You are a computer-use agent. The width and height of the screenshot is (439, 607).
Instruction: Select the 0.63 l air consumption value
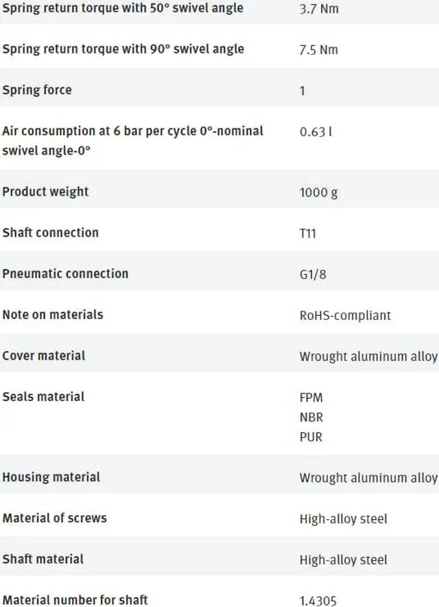click(316, 132)
